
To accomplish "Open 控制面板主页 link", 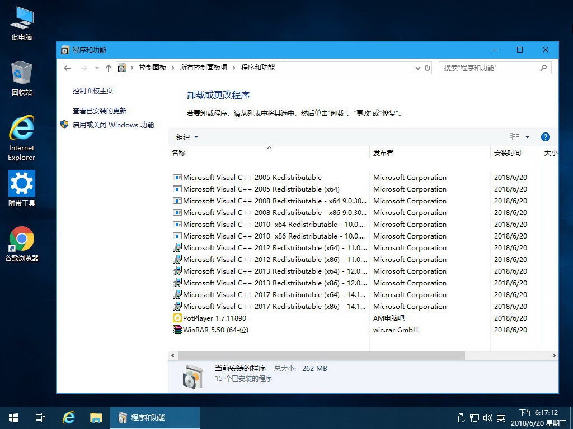I will click(93, 91).
